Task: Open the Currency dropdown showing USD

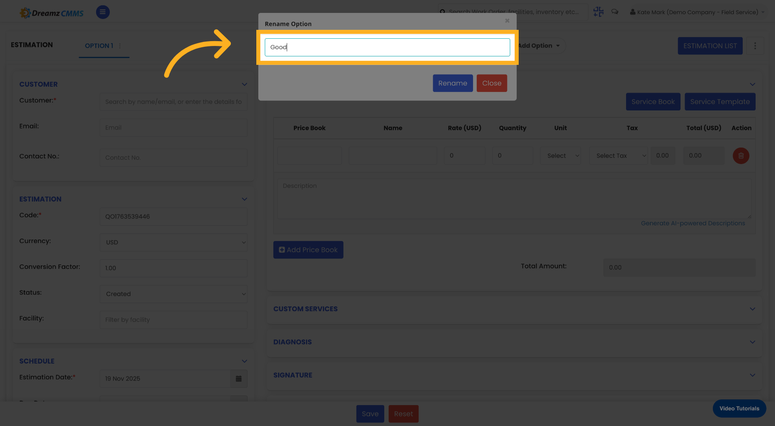Action: click(173, 242)
